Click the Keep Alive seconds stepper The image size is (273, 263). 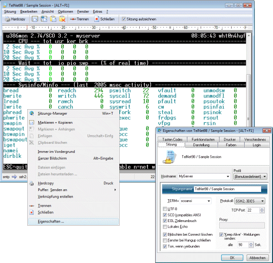[251, 245]
